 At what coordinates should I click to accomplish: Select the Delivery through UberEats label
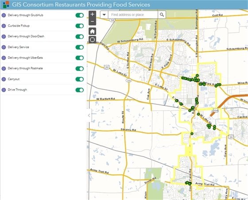25,58
